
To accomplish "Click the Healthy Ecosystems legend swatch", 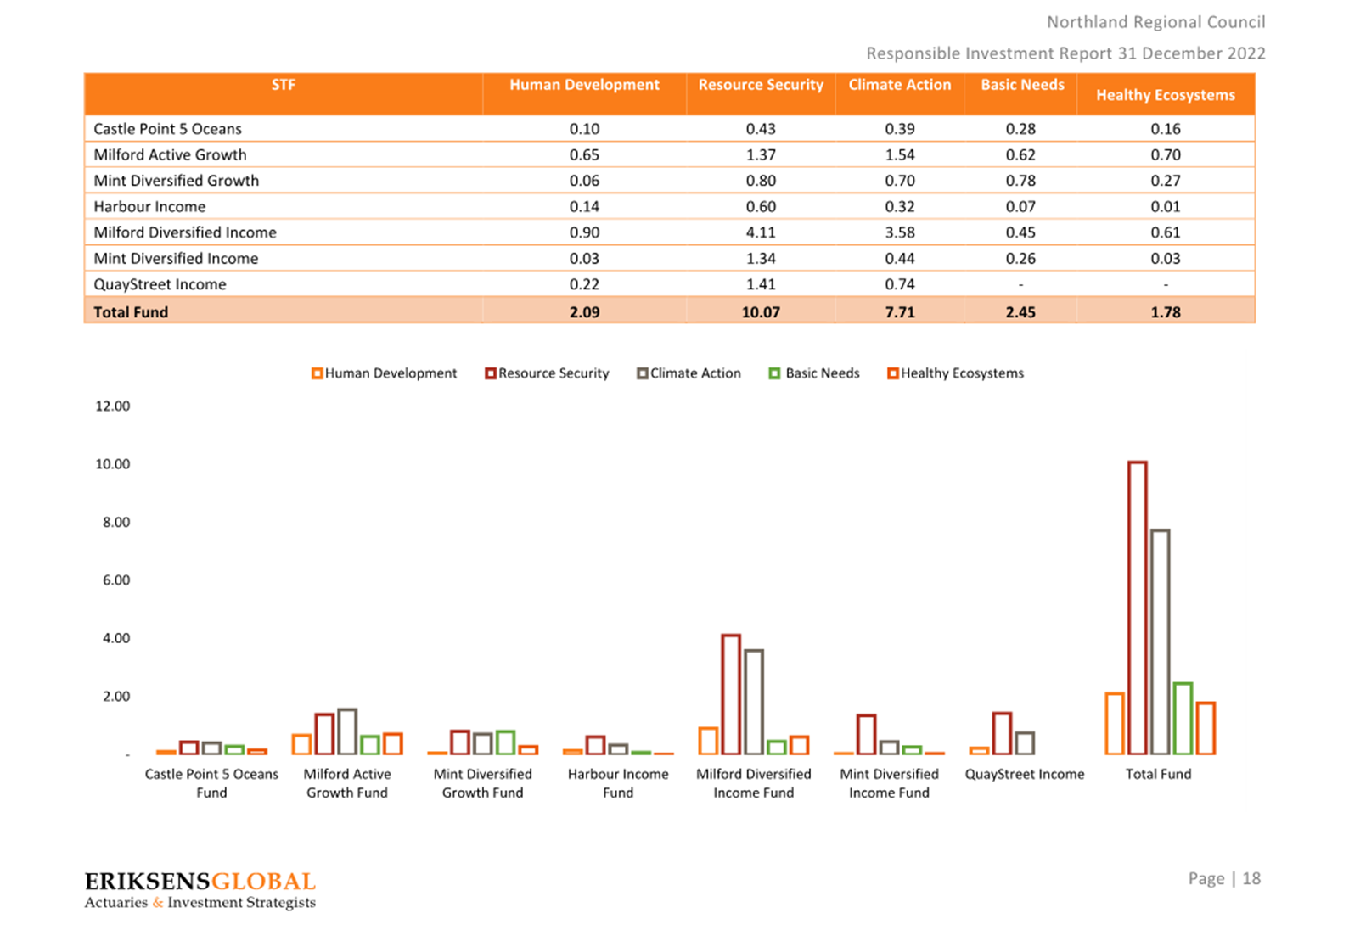I will click(x=893, y=373).
